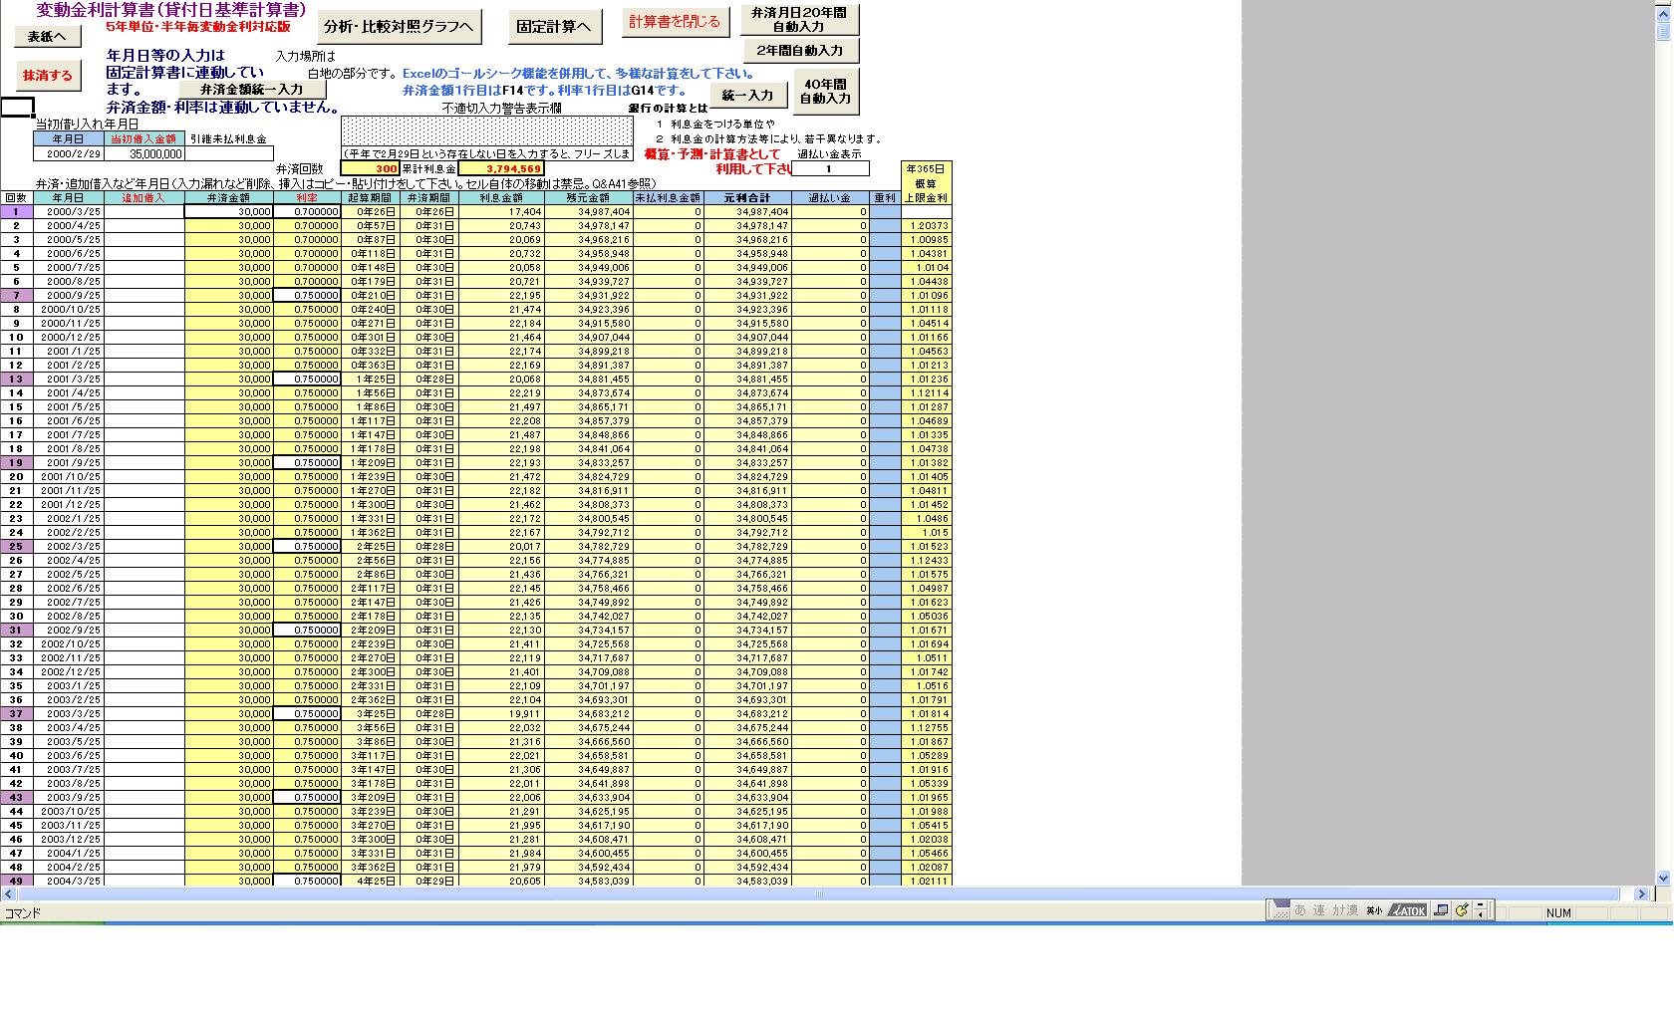
Task: Click the horizontal scrollbar right arrow
Action: pyautogui.click(x=1642, y=893)
